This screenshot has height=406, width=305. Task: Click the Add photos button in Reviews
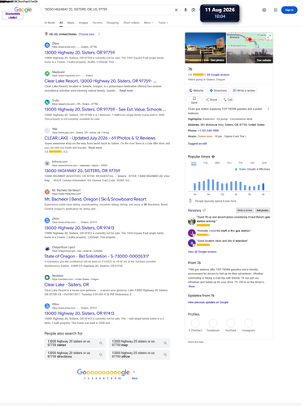coord(263,210)
